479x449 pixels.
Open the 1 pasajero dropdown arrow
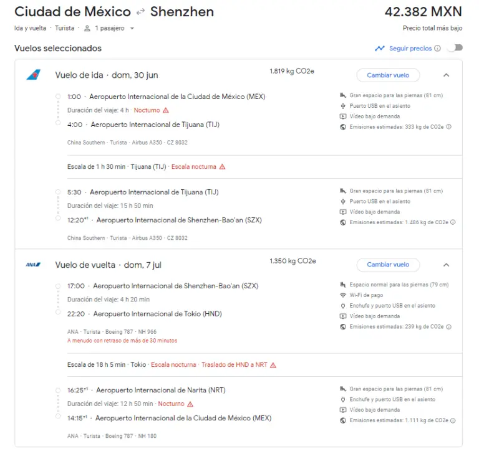click(132, 29)
